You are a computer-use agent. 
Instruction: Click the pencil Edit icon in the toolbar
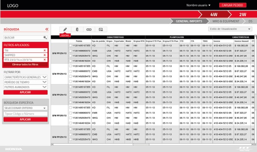65,30
